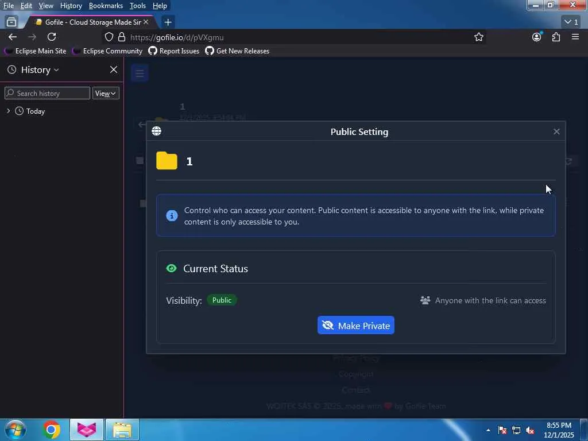Viewport: 588px width, 441px height.
Task: Open the File menu
Action: 8,6
